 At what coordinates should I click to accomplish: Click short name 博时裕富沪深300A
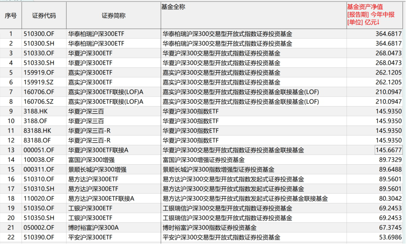point(93,228)
